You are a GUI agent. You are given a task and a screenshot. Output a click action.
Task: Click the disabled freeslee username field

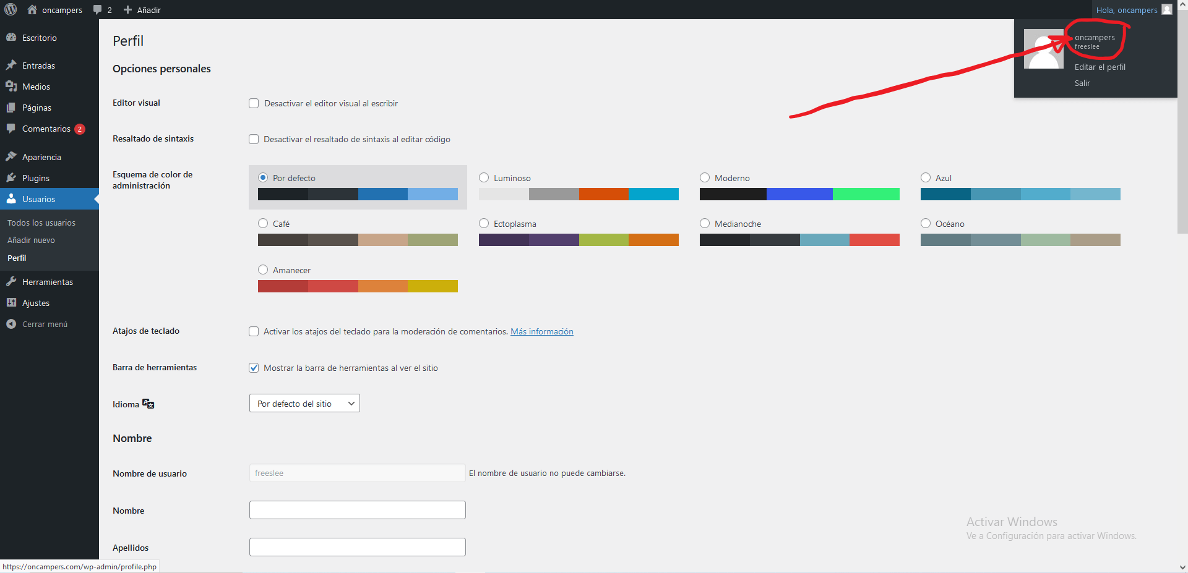pyautogui.click(x=358, y=473)
